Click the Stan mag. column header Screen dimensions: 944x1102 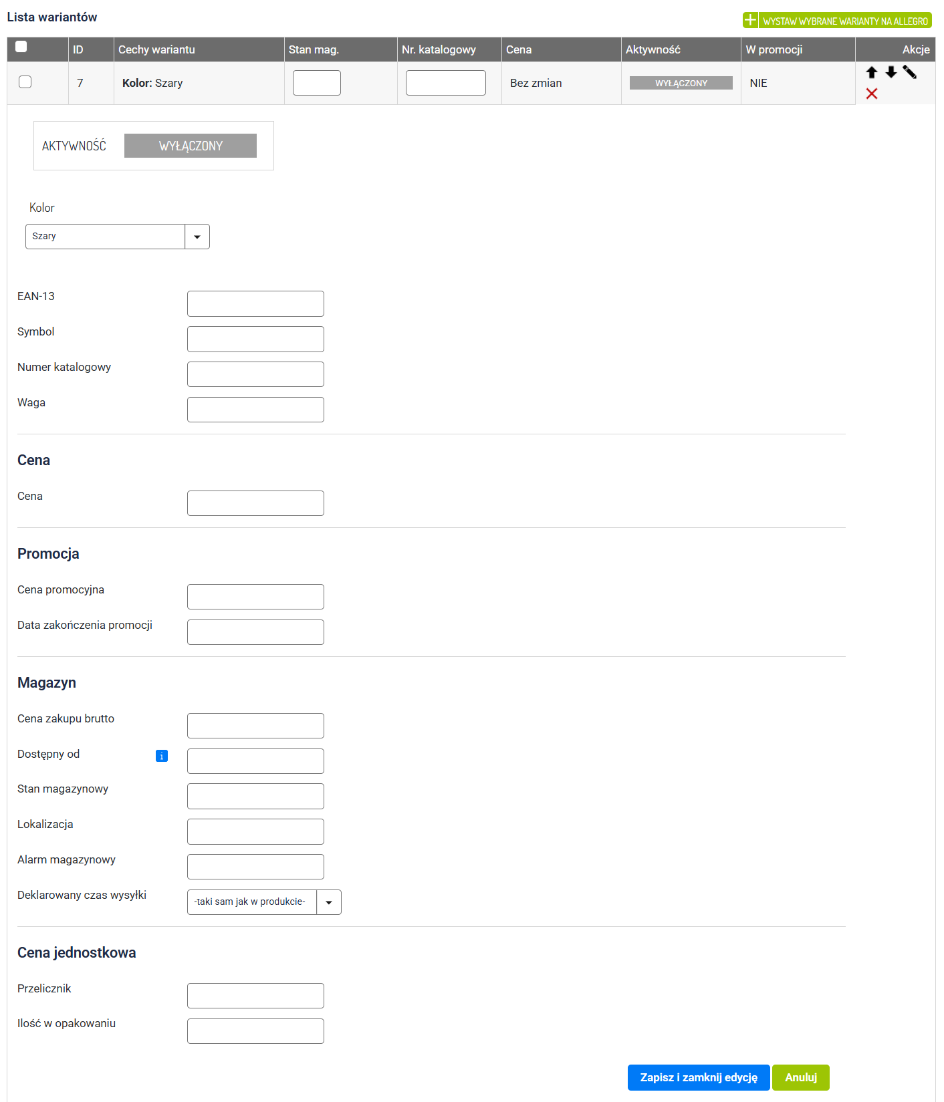(314, 49)
